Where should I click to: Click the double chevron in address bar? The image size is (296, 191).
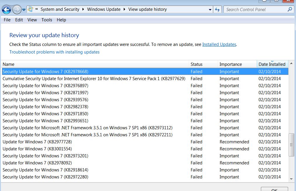37,9
